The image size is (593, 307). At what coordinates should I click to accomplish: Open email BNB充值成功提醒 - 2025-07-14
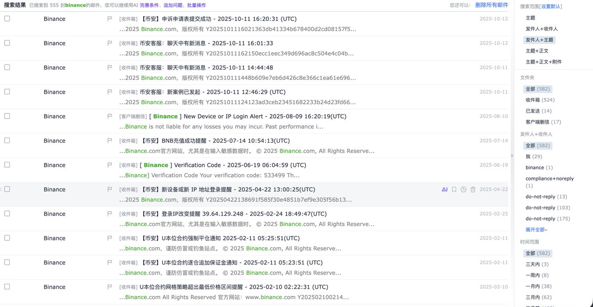pyautogui.click(x=215, y=141)
